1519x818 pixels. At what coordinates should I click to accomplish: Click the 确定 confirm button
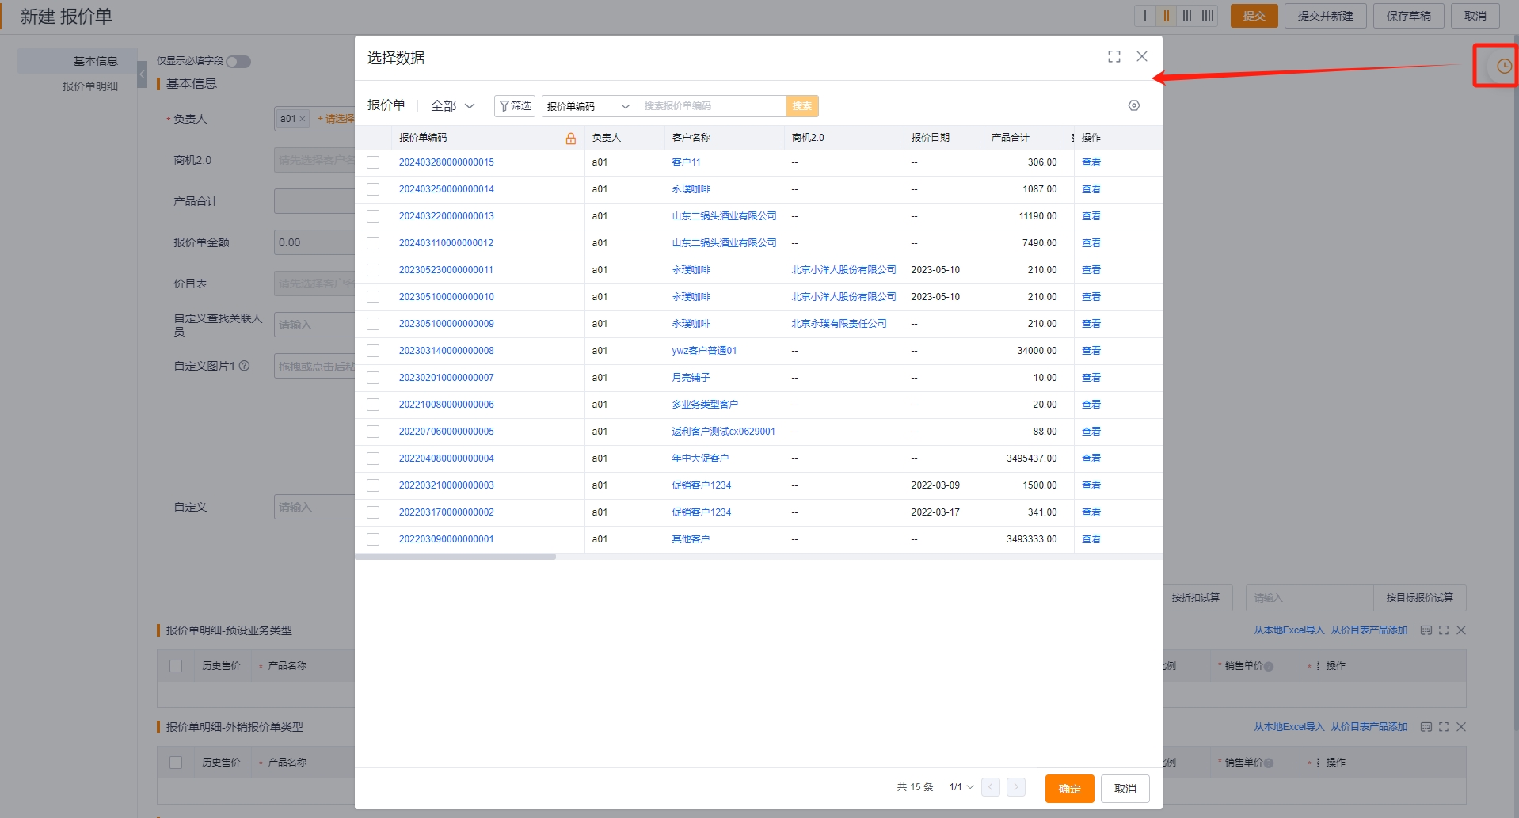(1068, 788)
